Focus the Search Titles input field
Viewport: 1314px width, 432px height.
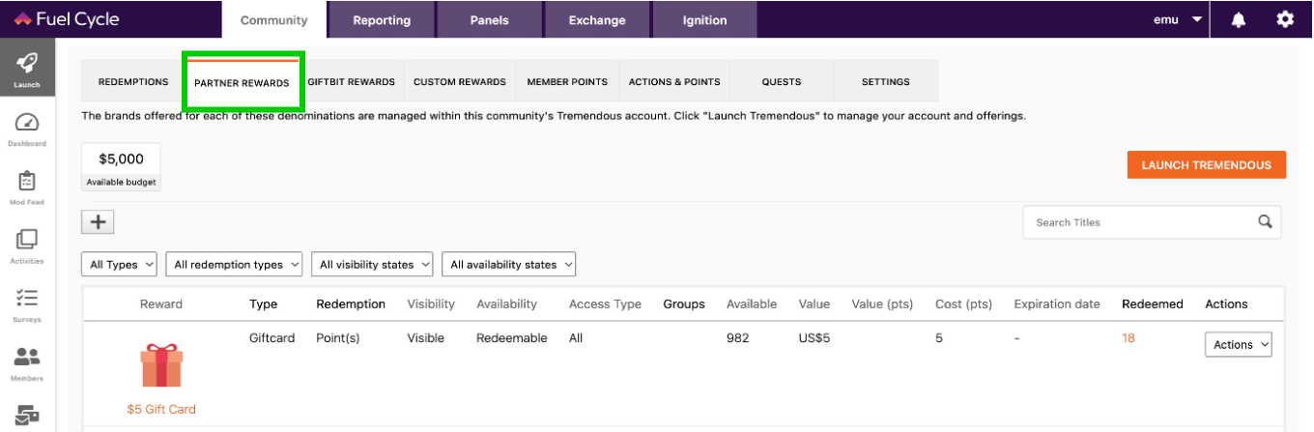pyautogui.click(x=1152, y=222)
